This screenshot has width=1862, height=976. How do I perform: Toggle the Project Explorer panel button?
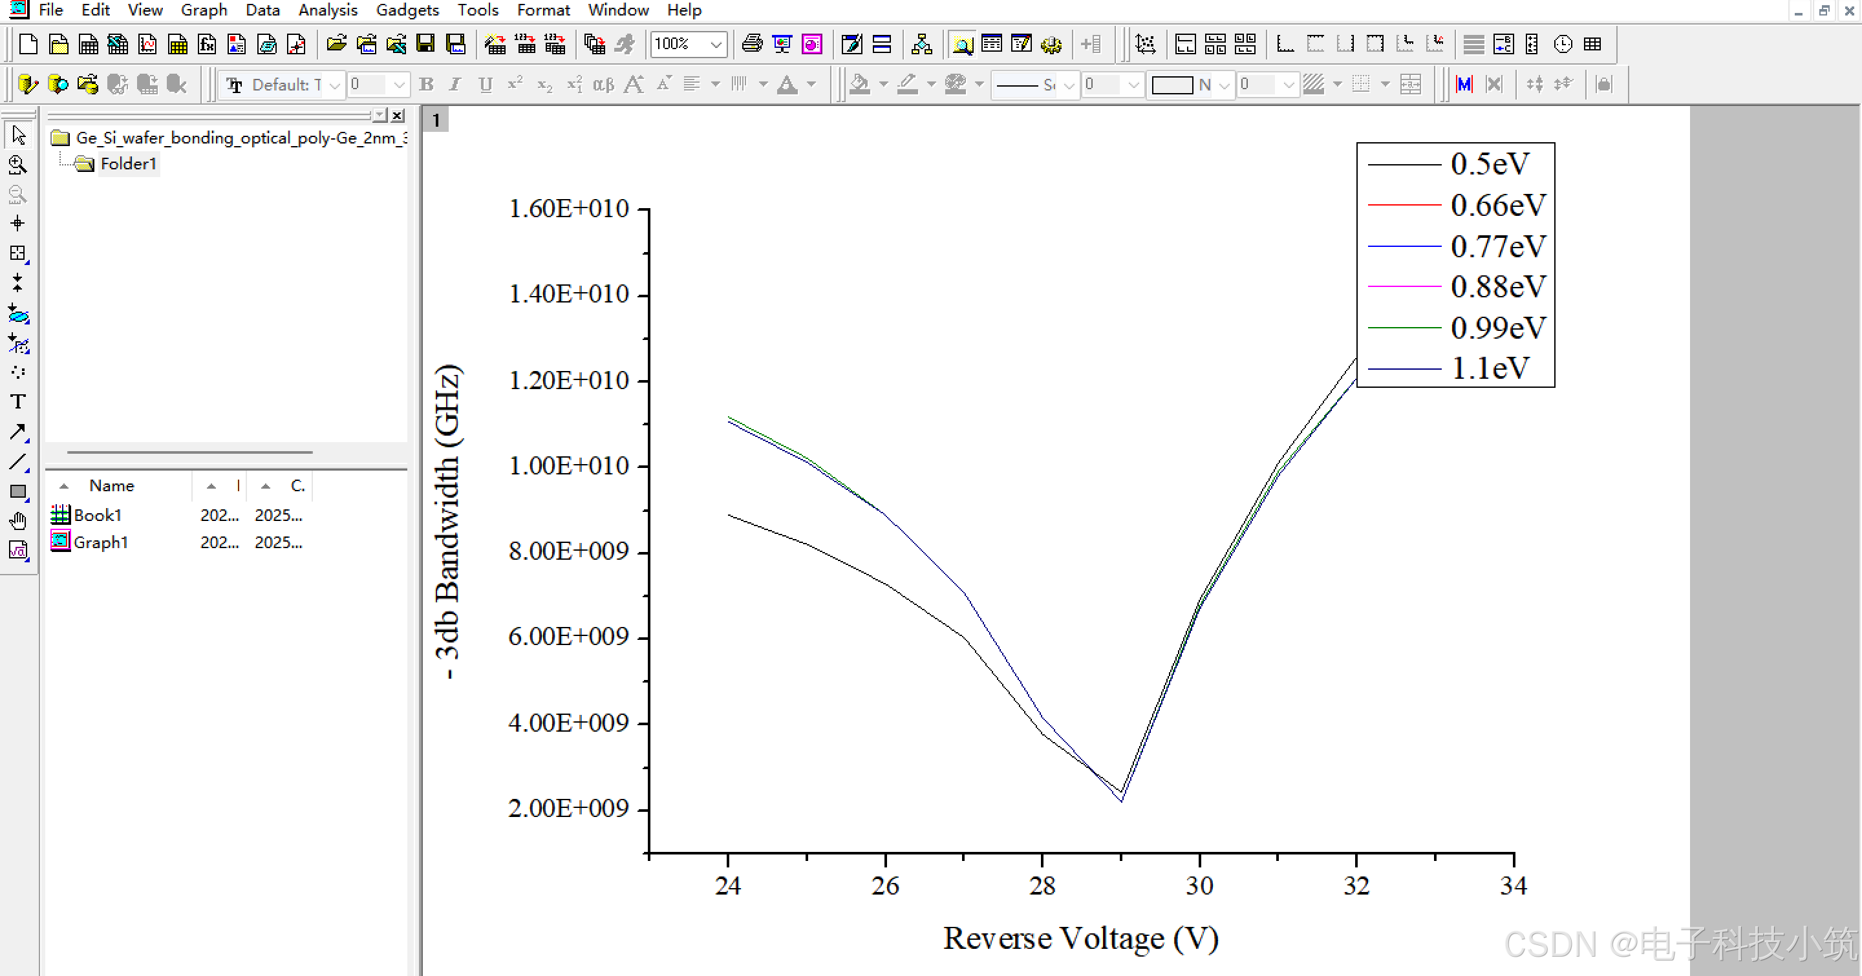pos(962,44)
